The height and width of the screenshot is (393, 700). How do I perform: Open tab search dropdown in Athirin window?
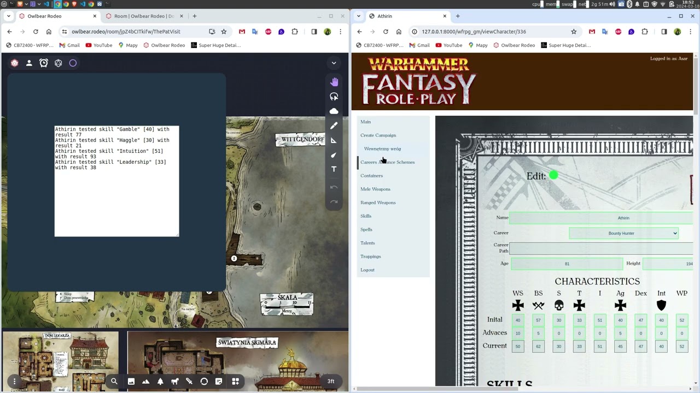(x=359, y=16)
